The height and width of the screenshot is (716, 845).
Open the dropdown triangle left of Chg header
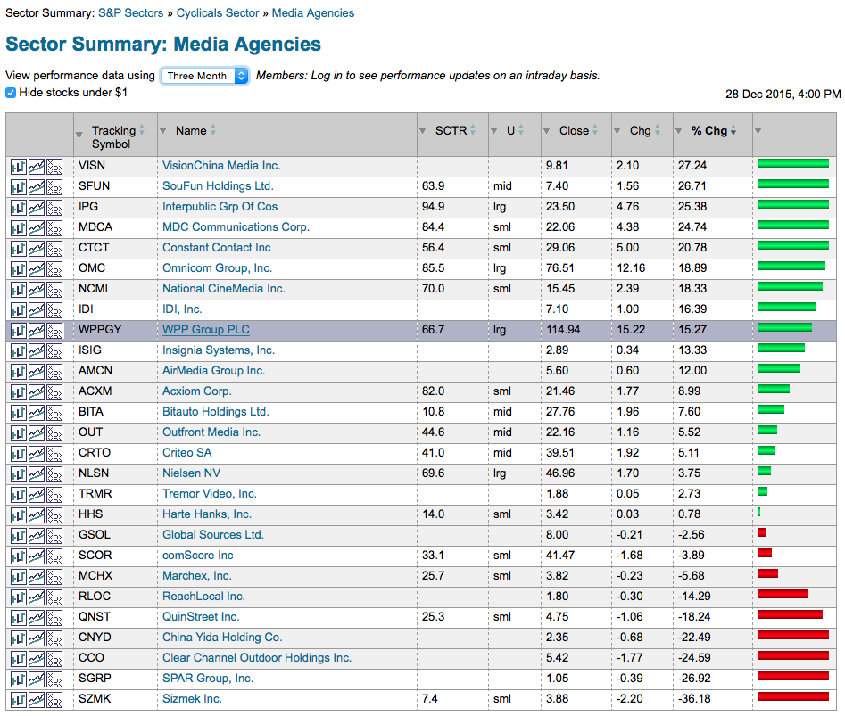(x=617, y=131)
